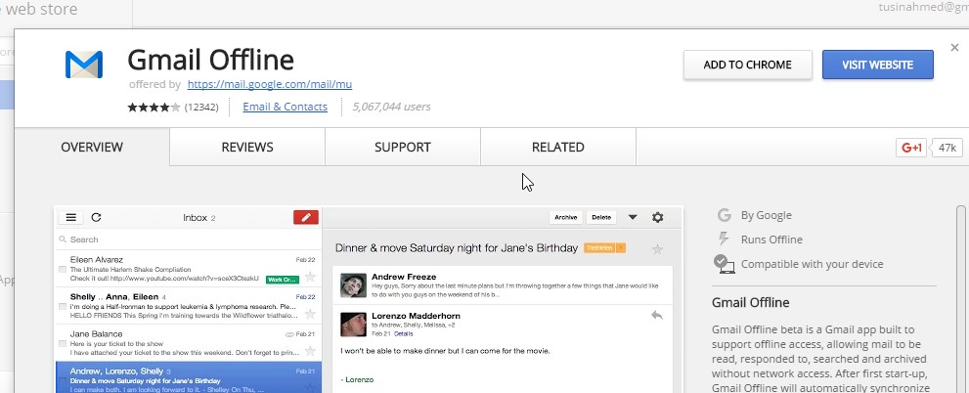Select the Eileen Alvarez email row
This screenshot has width=969, height=393.
pos(188,268)
